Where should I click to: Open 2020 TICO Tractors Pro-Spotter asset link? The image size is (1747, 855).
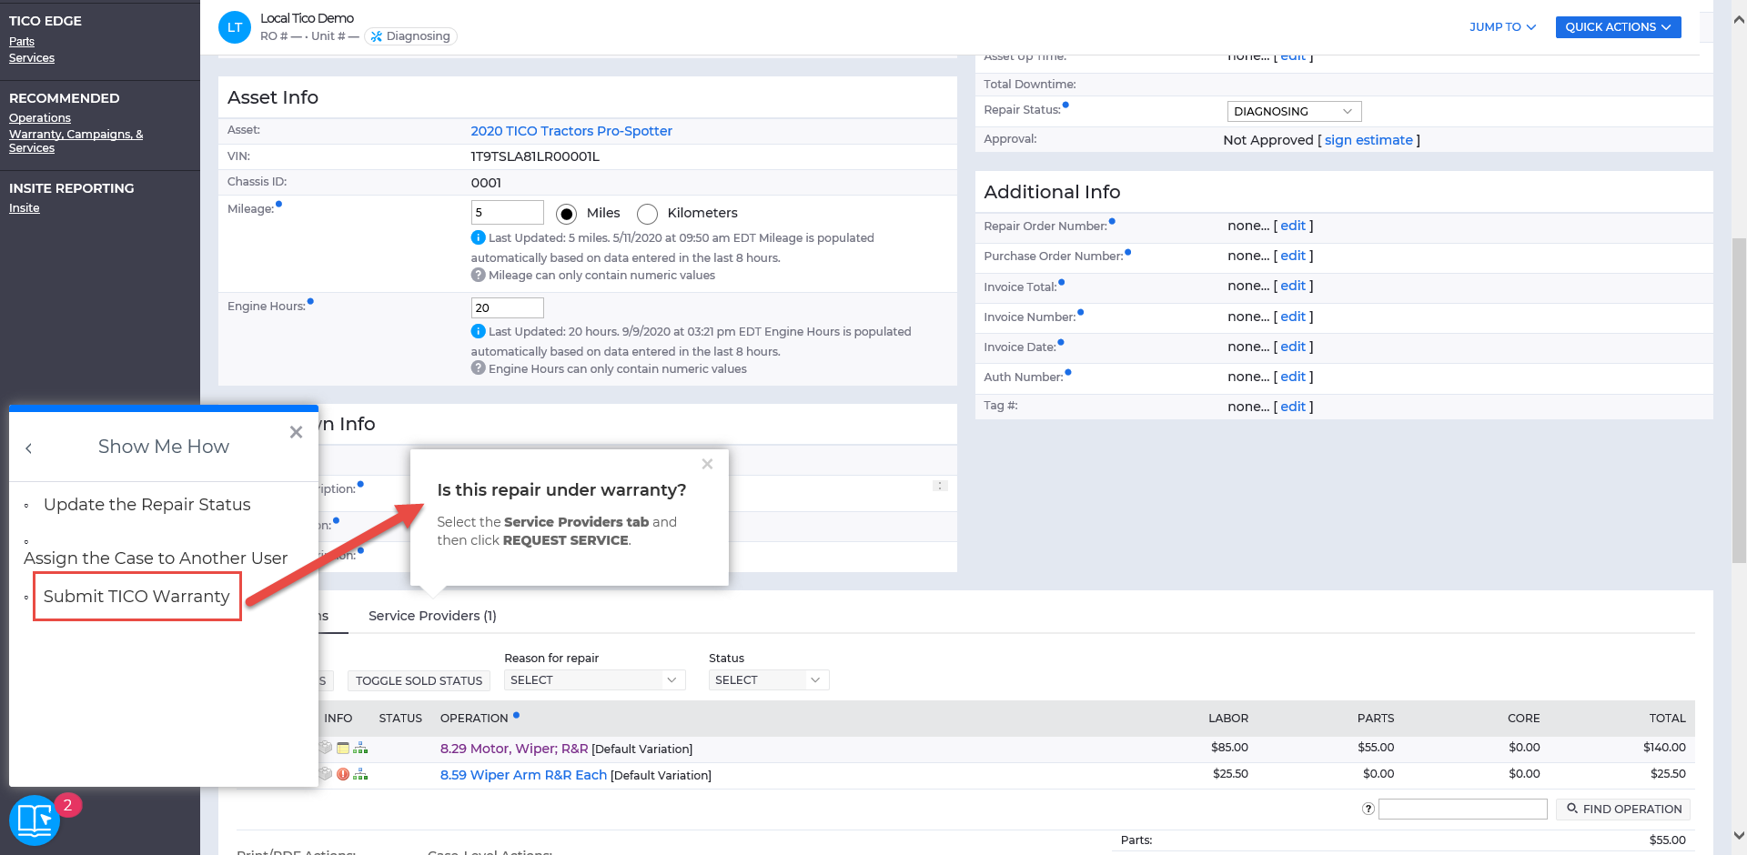pyautogui.click(x=571, y=131)
